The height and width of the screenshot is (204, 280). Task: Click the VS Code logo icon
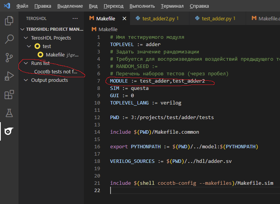point(7,6)
